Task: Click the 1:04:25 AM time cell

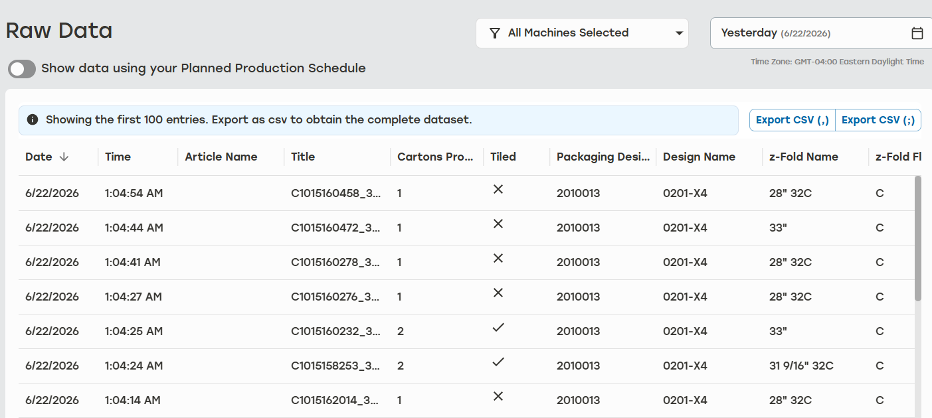Action: coord(134,331)
